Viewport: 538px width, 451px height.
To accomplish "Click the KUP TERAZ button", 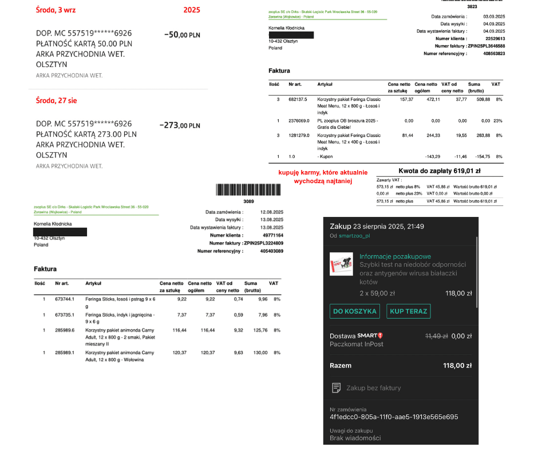I will [x=408, y=311].
